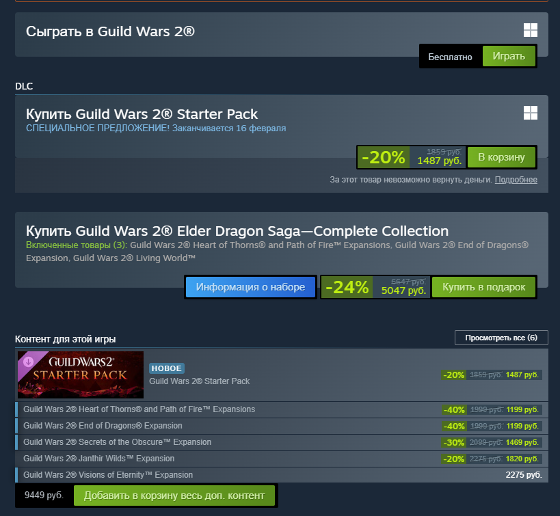The width and height of the screenshot is (560, 516).
Task: Open Visions of Eternity Expansion row
Action: pyautogui.click(x=282, y=475)
